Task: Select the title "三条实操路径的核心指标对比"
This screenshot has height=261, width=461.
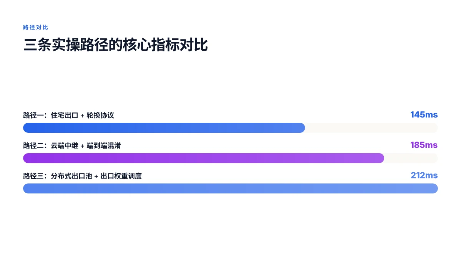Action: click(x=116, y=45)
